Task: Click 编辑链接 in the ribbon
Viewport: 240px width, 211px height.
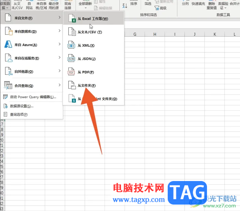Action: (103, 8)
